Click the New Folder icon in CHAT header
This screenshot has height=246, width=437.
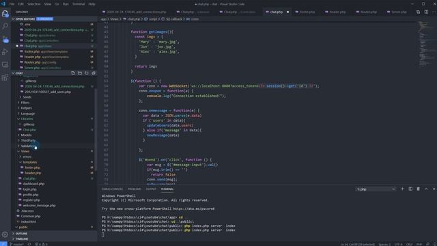(x=80, y=73)
